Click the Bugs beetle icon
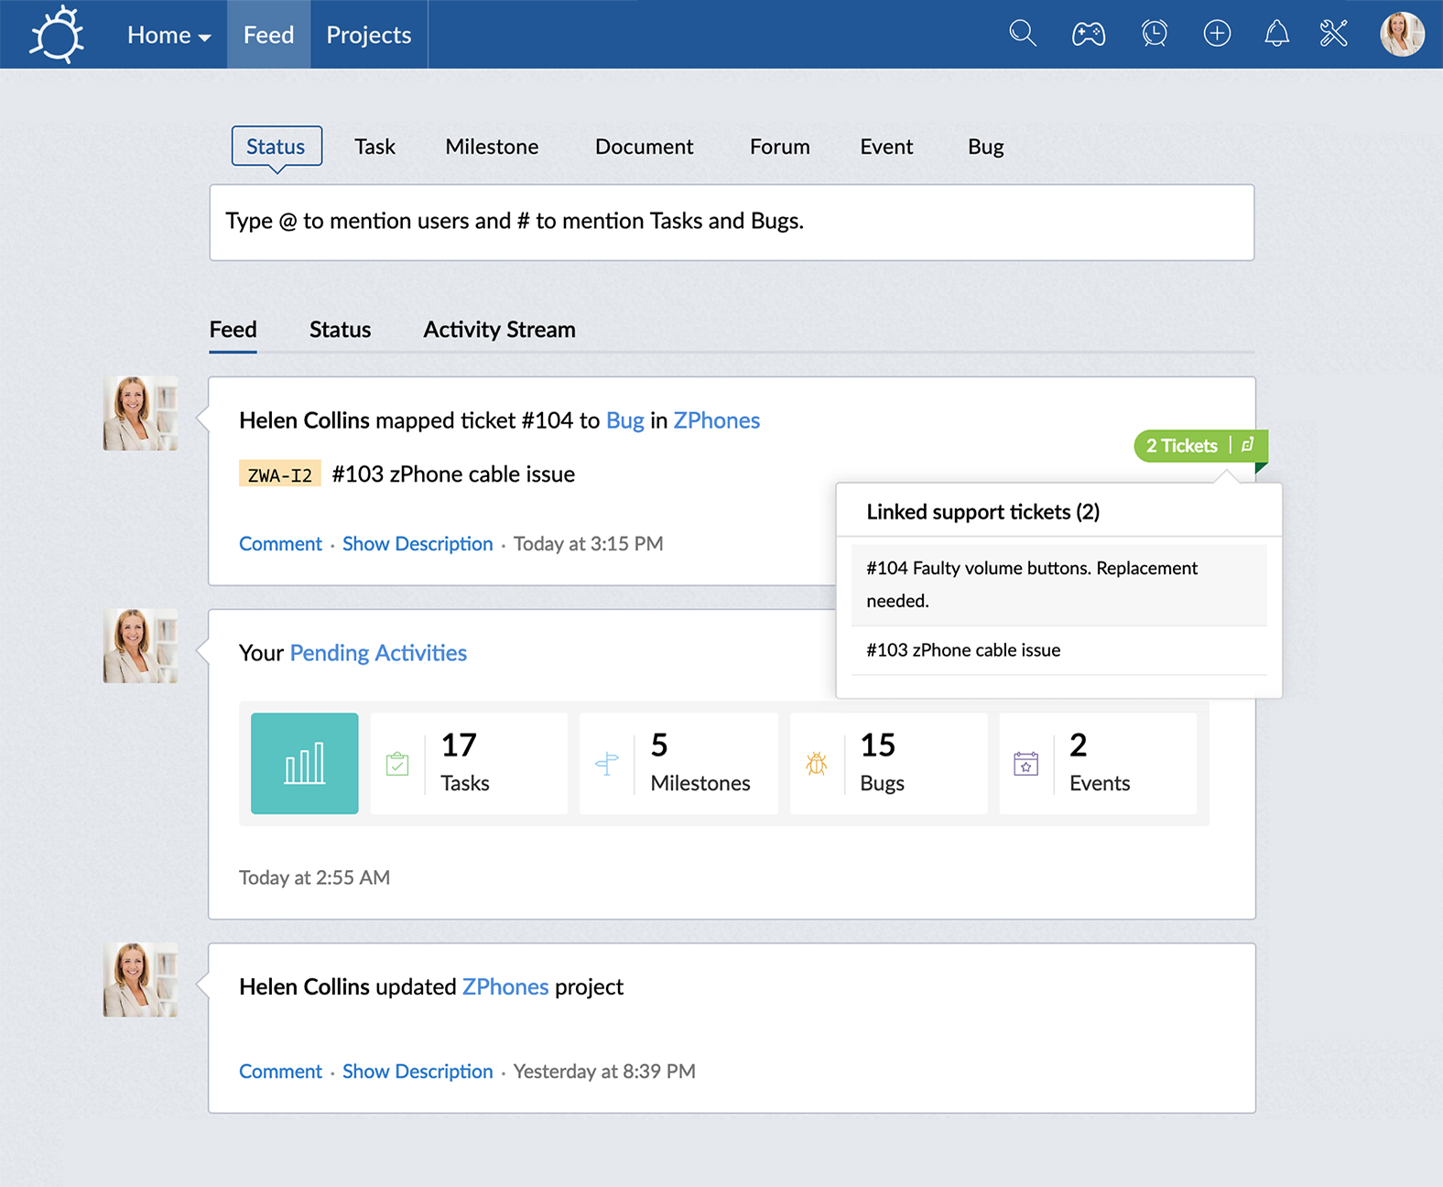Image resolution: width=1443 pixels, height=1187 pixels. 817,763
